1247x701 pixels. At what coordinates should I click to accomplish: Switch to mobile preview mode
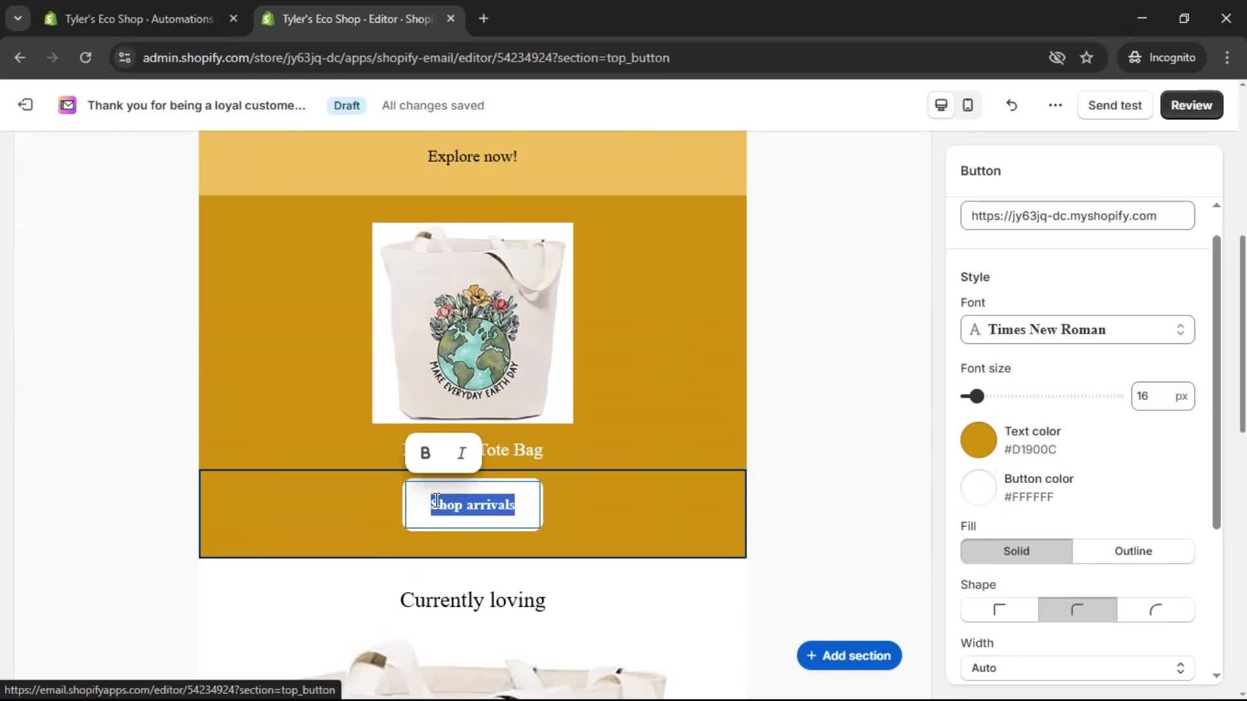968,105
